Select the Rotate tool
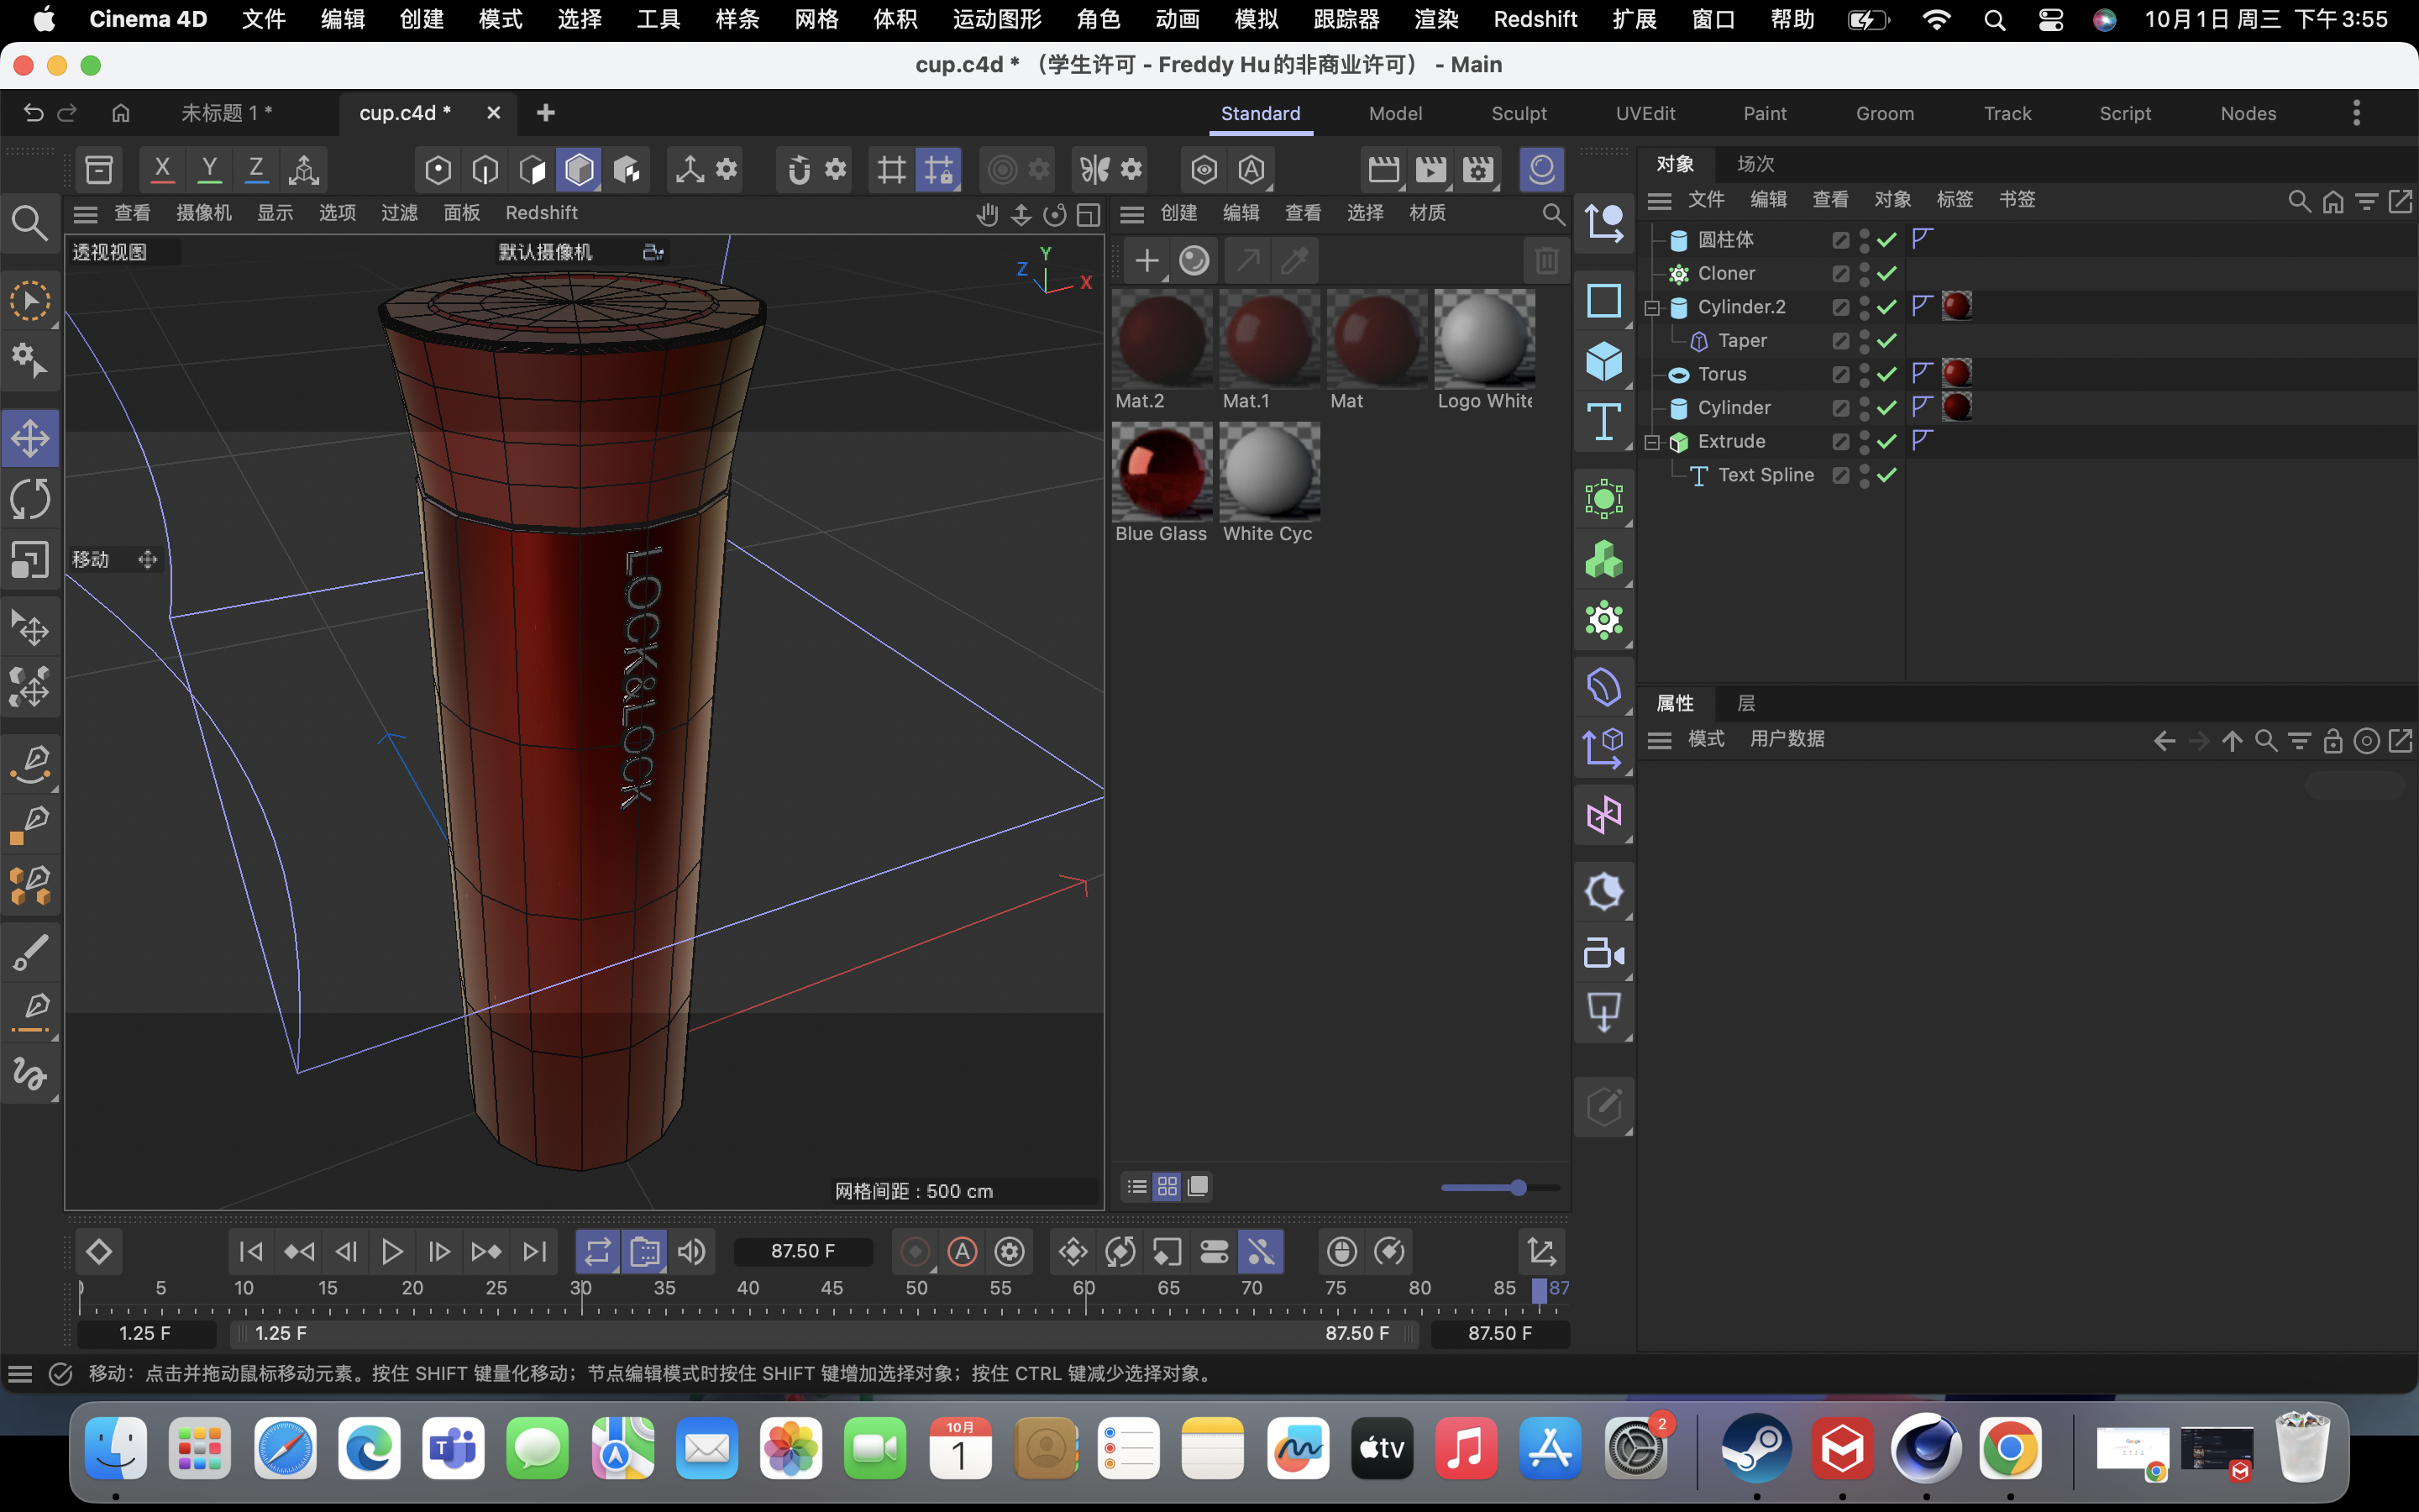The image size is (2419, 1512). click(30, 498)
